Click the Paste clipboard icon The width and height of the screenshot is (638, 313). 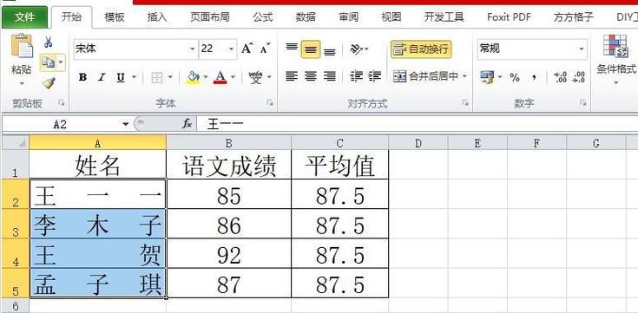pos(21,46)
